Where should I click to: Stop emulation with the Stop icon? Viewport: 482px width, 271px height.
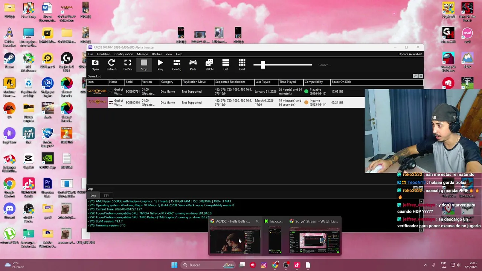tap(144, 65)
